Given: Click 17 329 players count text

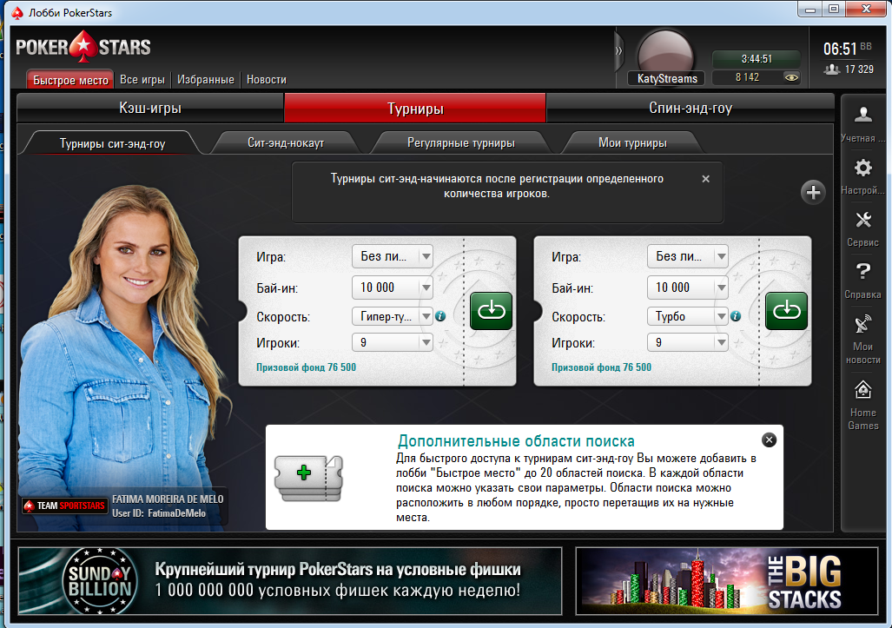Looking at the screenshot, I should tap(859, 69).
